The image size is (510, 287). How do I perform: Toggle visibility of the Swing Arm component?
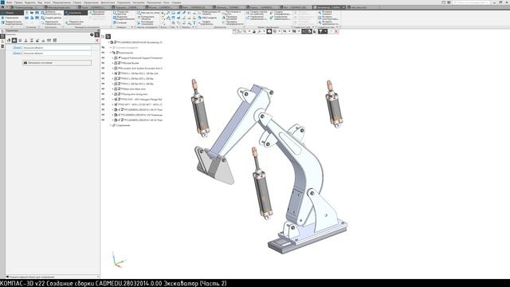point(103,94)
